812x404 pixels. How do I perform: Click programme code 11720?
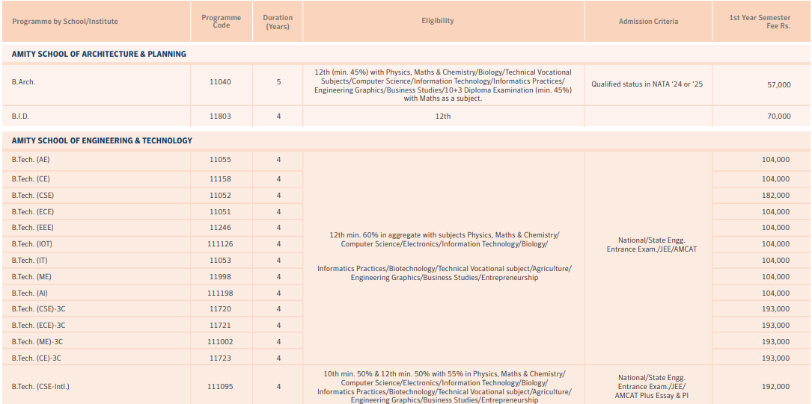click(221, 309)
